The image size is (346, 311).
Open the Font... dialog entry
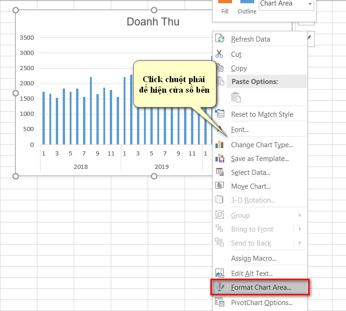pos(260,129)
